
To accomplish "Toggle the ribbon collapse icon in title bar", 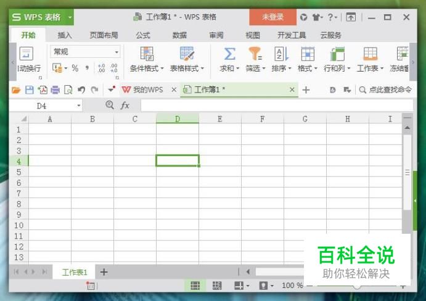I will point(351,17).
